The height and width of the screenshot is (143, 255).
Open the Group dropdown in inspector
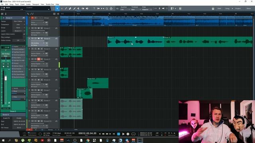19,28
